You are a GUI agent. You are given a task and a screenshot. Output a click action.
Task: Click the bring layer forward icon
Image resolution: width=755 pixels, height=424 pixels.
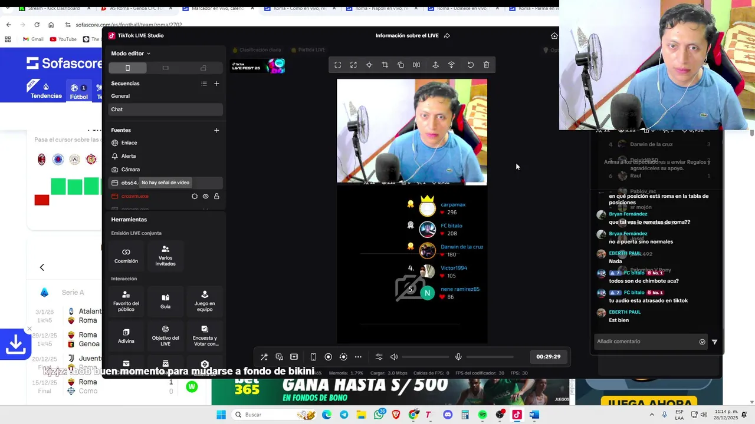(x=435, y=65)
